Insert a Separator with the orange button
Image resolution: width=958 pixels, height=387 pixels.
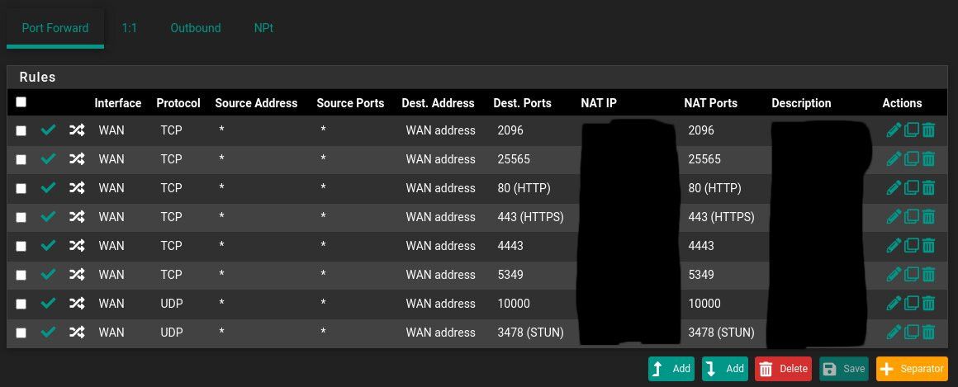point(912,369)
